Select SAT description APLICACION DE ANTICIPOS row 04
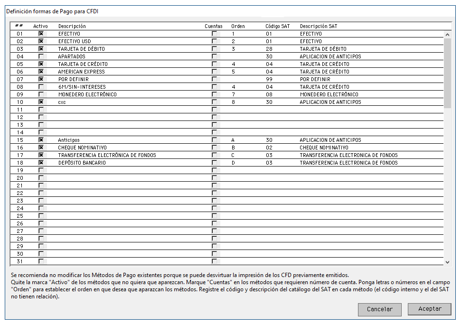Image resolution: width=461 pixels, height=324 pixels. [330, 56]
